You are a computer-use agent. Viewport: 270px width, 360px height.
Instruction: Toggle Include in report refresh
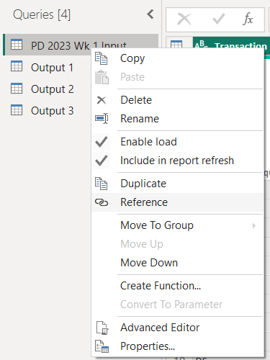point(102,161)
